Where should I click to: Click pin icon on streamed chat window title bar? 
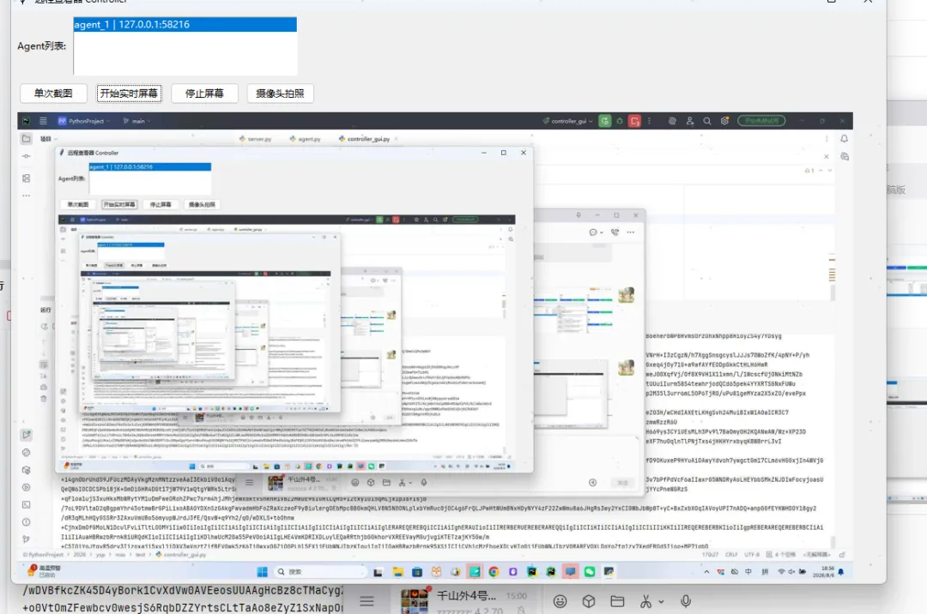579,215
